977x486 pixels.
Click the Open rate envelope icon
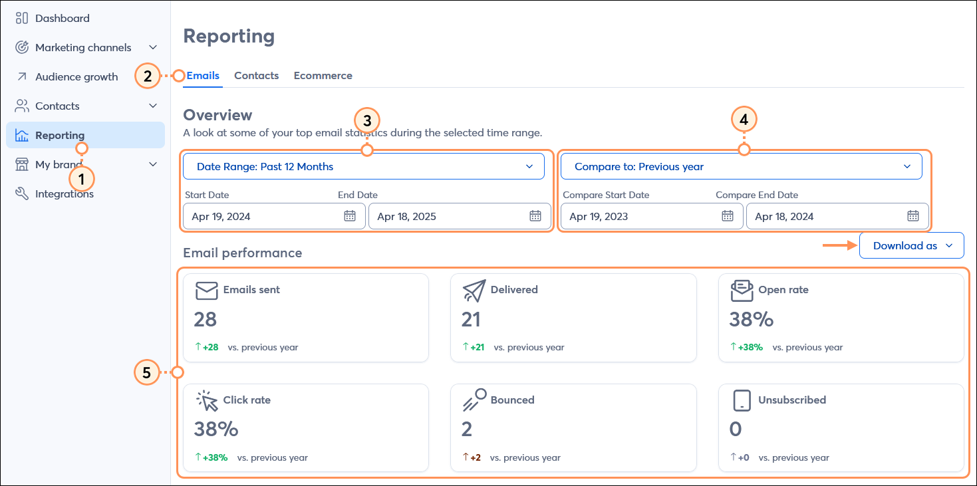(x=742, y=291)
